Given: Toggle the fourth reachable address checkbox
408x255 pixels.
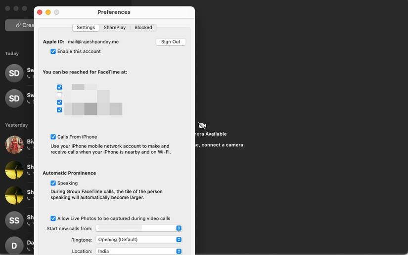Looking at the screenshot, I should [59, 109].
